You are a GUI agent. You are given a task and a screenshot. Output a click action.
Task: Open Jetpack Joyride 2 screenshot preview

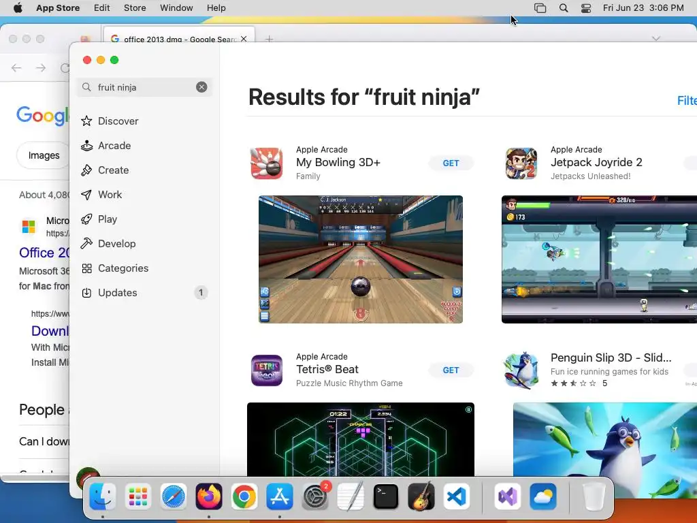click(599, 259)
